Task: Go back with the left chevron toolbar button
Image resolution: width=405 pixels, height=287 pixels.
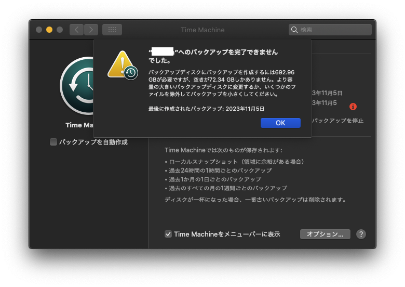Action: [76, 30]
